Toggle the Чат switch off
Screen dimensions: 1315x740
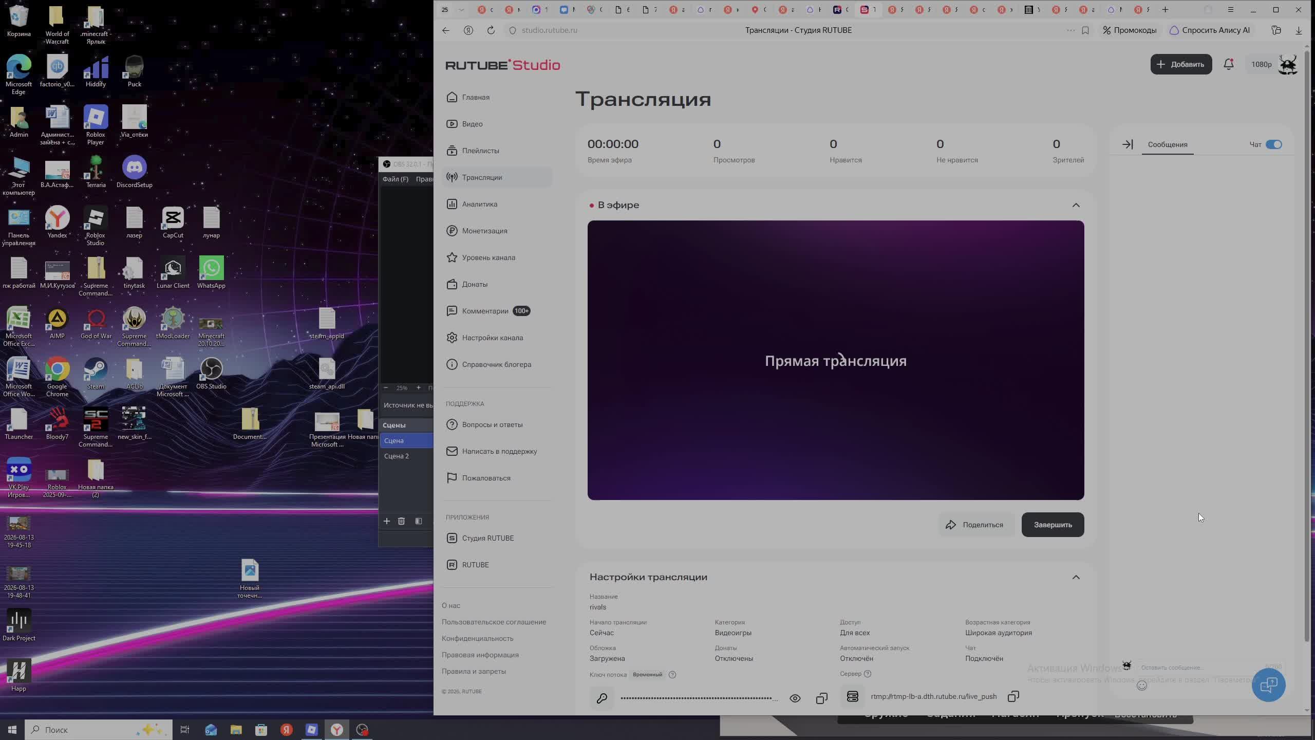[1274, 144]
